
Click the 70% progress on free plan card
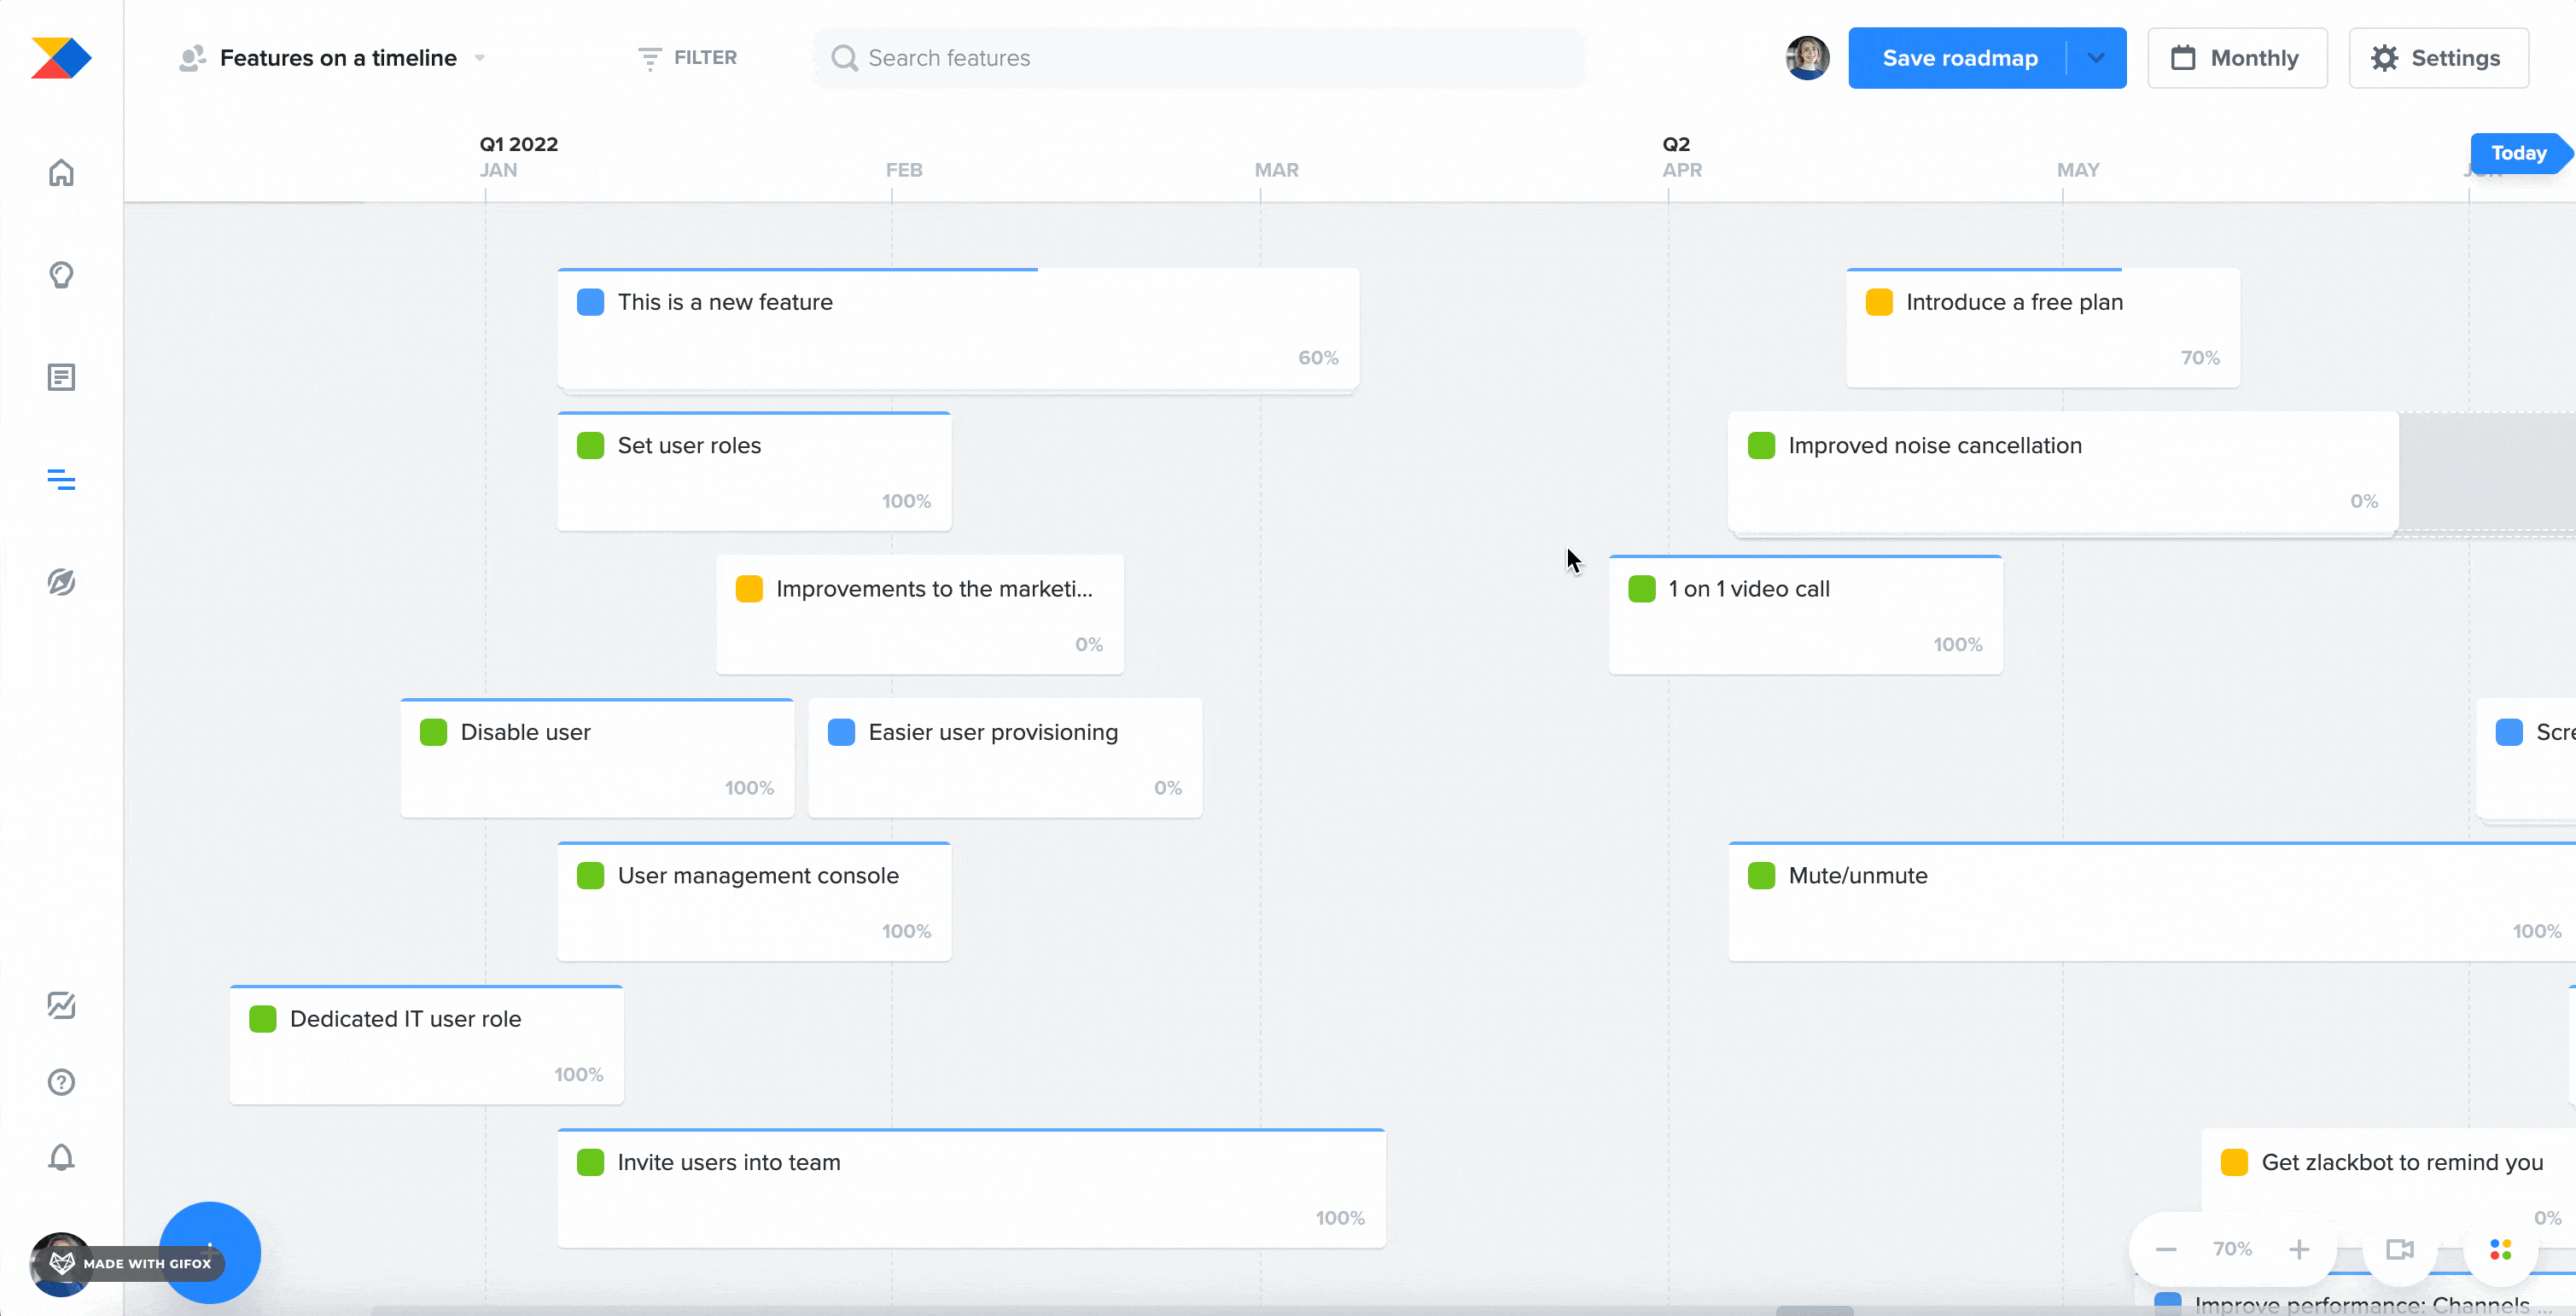[x=2199, y=357]
